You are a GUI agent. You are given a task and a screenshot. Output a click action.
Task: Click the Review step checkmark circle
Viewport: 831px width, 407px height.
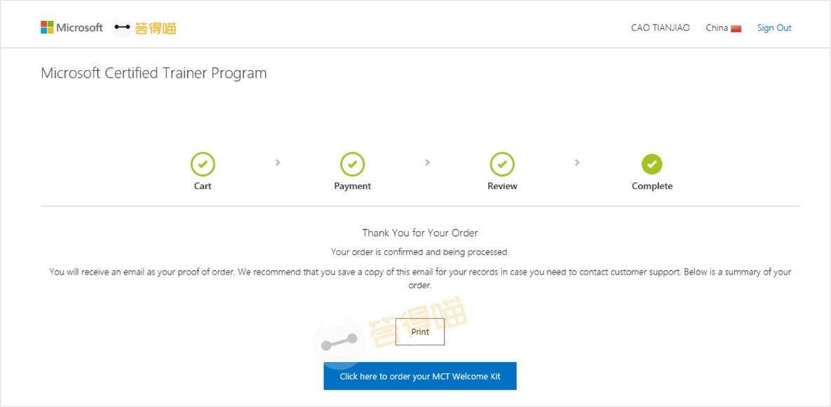(502, 165)
